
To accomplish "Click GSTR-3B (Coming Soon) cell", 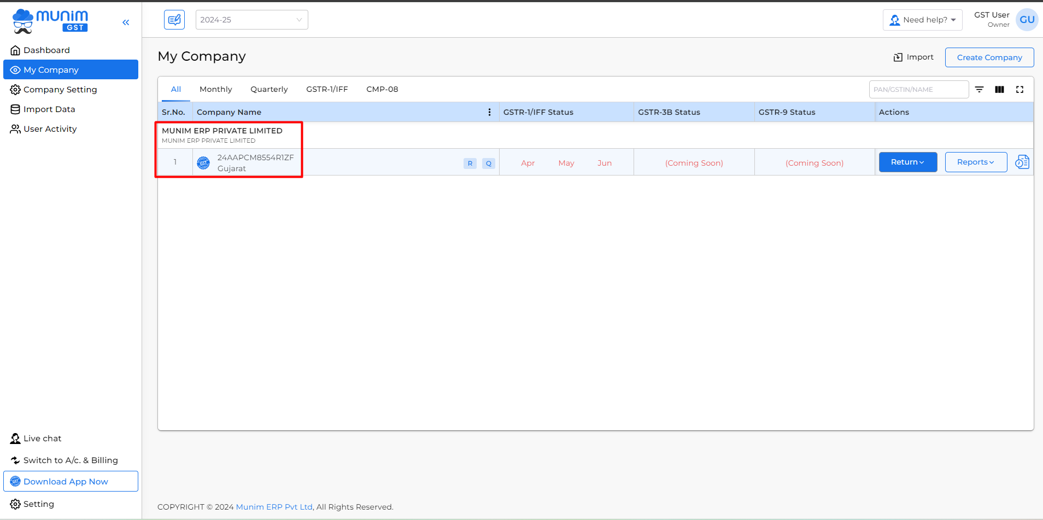I will (694, 163).
